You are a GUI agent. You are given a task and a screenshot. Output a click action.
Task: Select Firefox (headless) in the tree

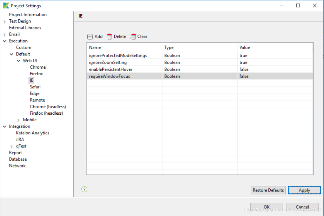(46, 113)
